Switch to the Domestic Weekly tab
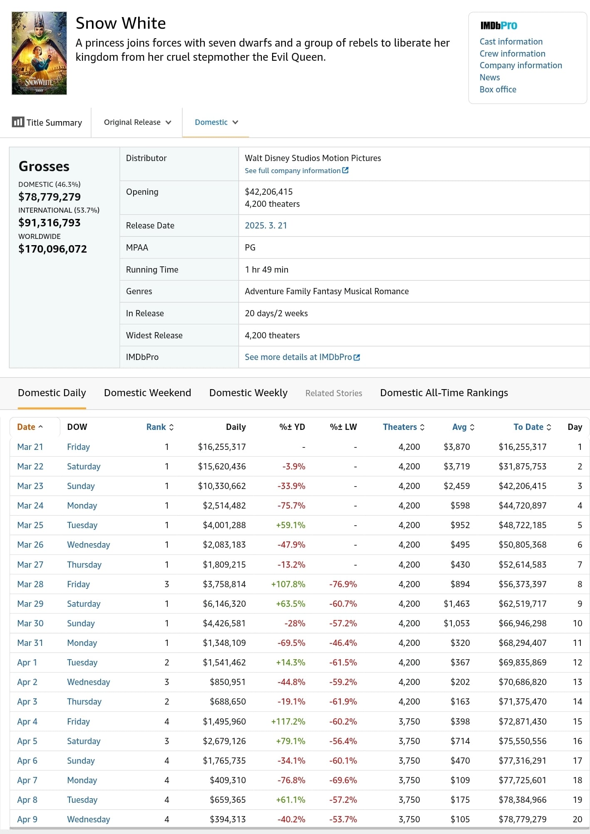590x834 pixels. pyautogui.click(x=248, y=392)
